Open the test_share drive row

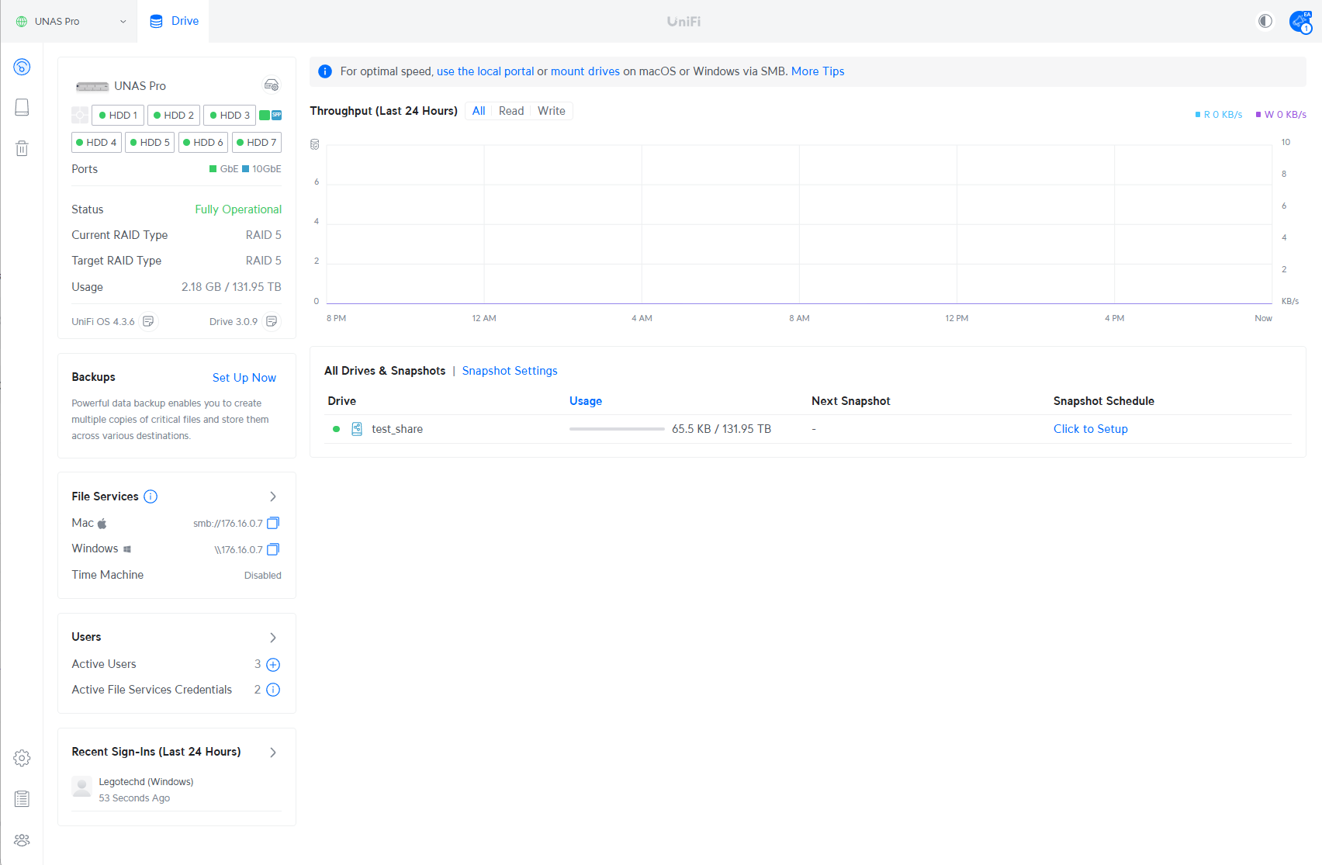(808, 429)
